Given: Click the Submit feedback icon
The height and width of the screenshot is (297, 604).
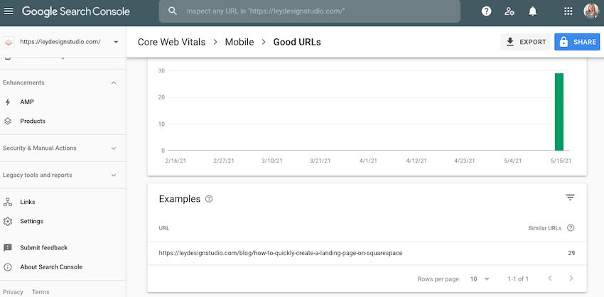Looking at the screenshot, I should point(8,248).
